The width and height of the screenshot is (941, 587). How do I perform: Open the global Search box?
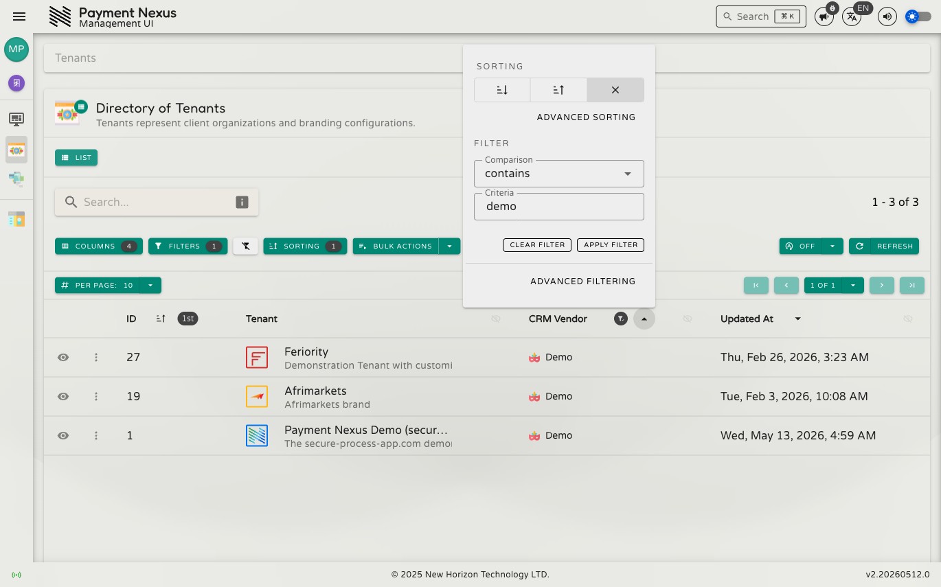pos(761,16)
